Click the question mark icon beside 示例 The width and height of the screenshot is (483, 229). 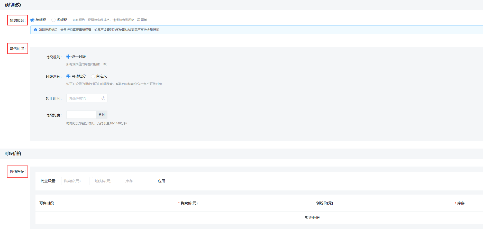(x=139, y=20)
